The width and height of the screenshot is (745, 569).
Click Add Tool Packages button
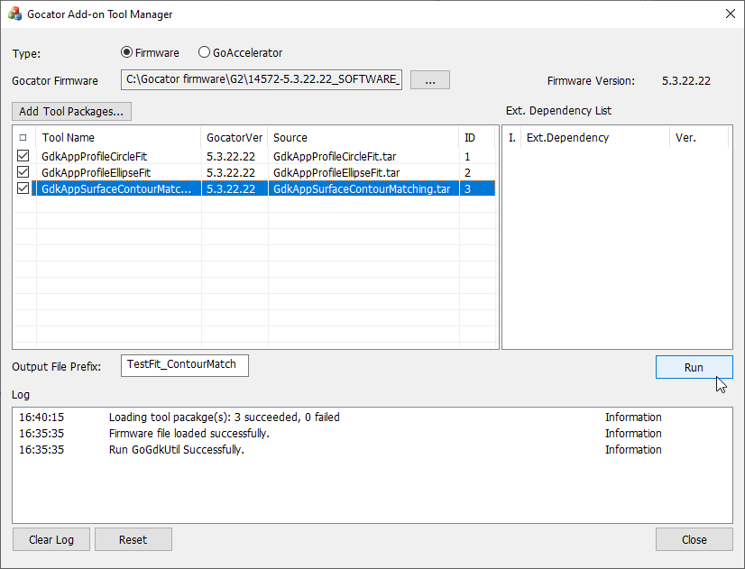72,111
